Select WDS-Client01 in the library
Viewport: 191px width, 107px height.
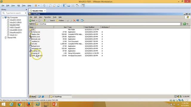(x=15, y=28)
